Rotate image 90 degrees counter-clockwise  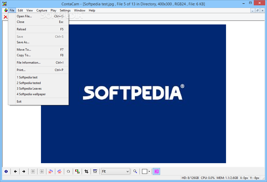pyautogui.click(x=51, y=172)
